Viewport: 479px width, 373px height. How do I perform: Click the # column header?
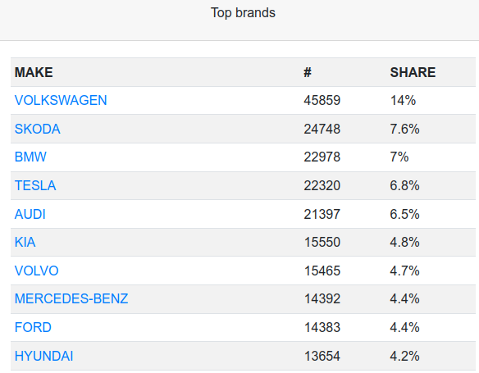(x=308, y=72)
